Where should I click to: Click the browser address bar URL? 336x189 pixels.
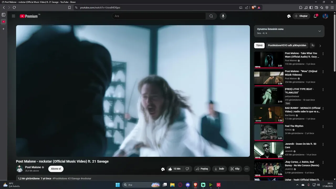(100, 8)
